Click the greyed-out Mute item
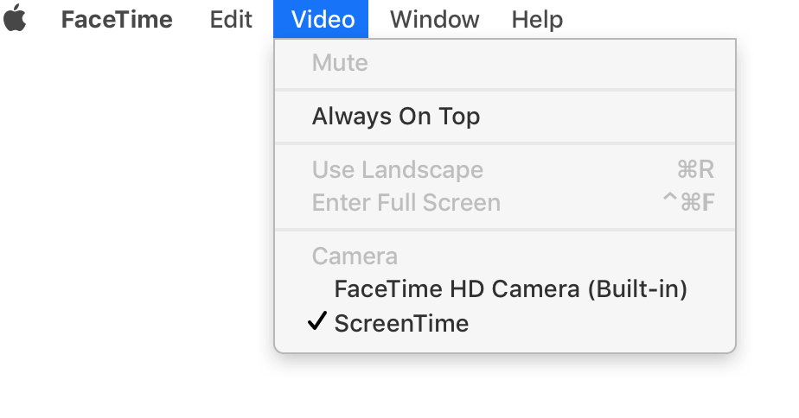This screenshot has height=418, width=799. tap(505, 63)
